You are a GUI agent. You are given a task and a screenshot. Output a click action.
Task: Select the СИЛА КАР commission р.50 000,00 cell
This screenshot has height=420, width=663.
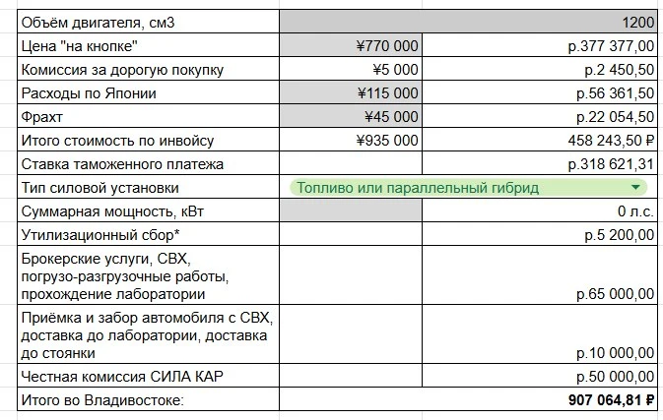(x=540, y=376)
